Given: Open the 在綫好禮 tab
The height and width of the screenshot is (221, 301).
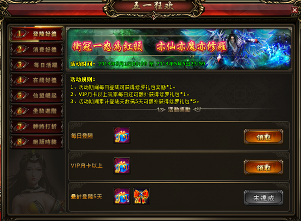Looking at the screenshot, I should (36, 80).
